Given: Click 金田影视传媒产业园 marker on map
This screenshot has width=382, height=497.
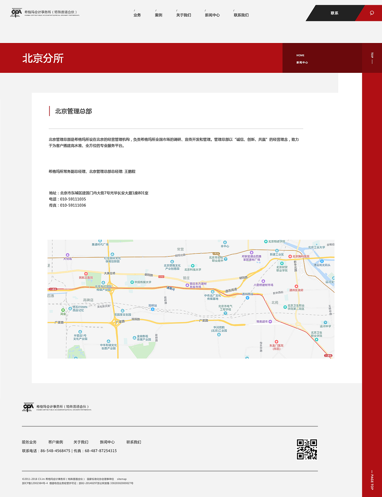Looking at the screenshot, I should pyautogui.click(x=134, y=338).
